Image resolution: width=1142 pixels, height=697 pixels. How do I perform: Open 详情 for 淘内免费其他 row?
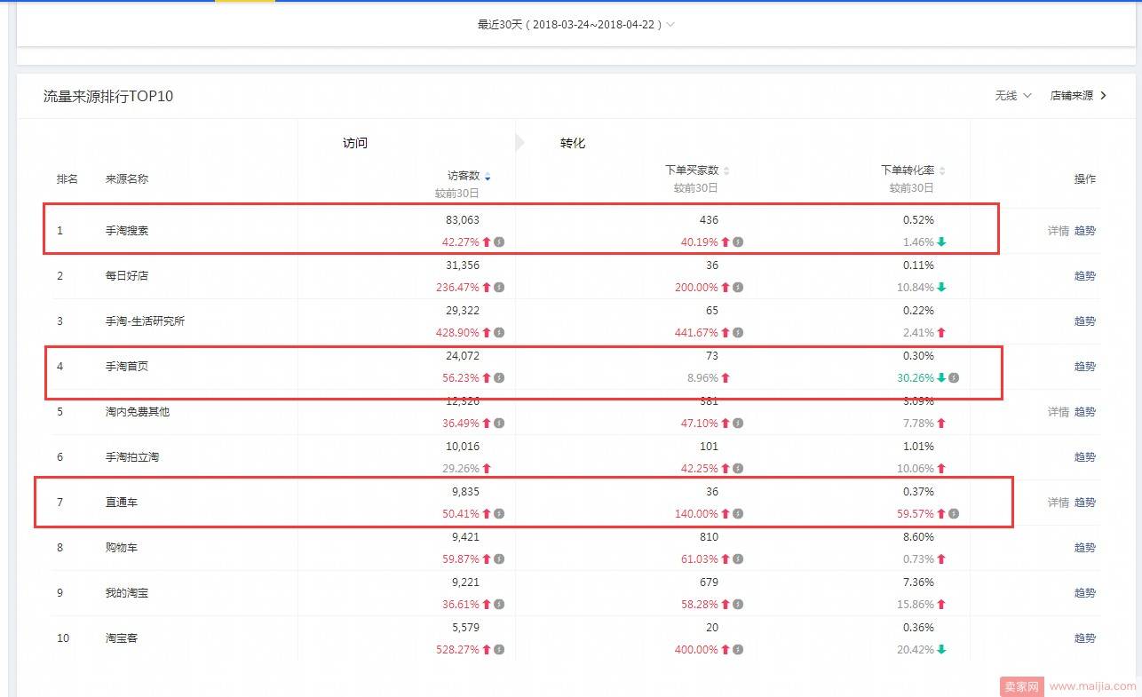1058,412
